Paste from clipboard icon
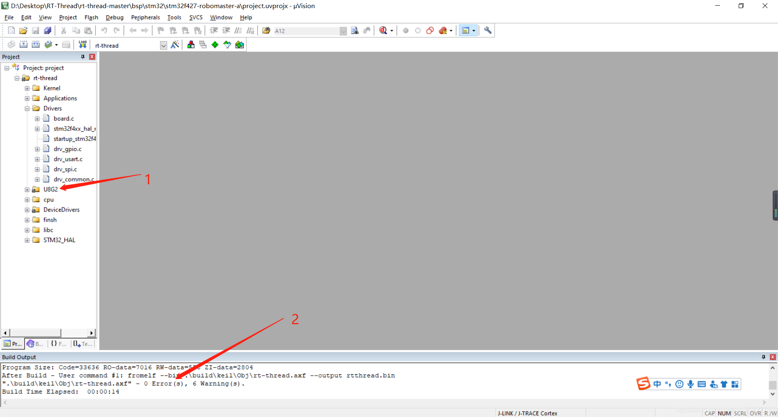The height and width of the screenshot is (417, 778). [88, 30]
